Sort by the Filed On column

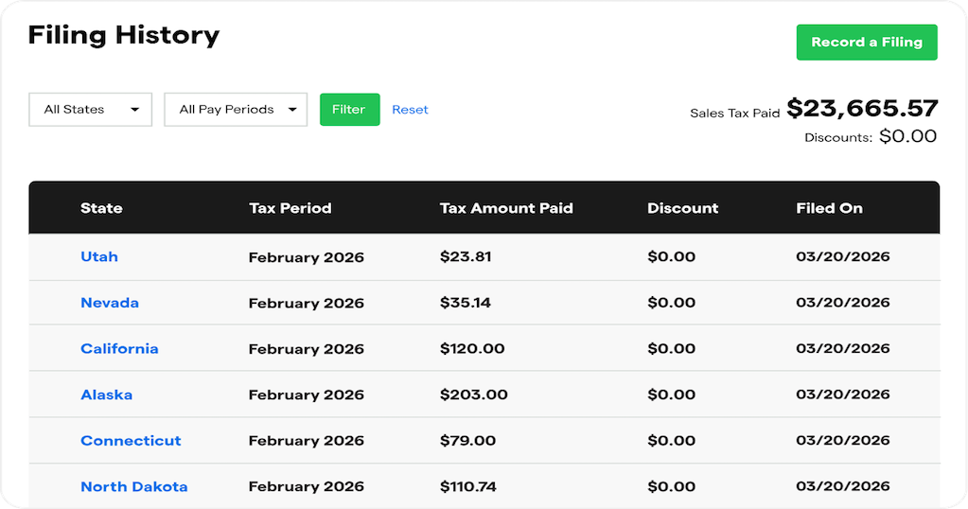829,208
